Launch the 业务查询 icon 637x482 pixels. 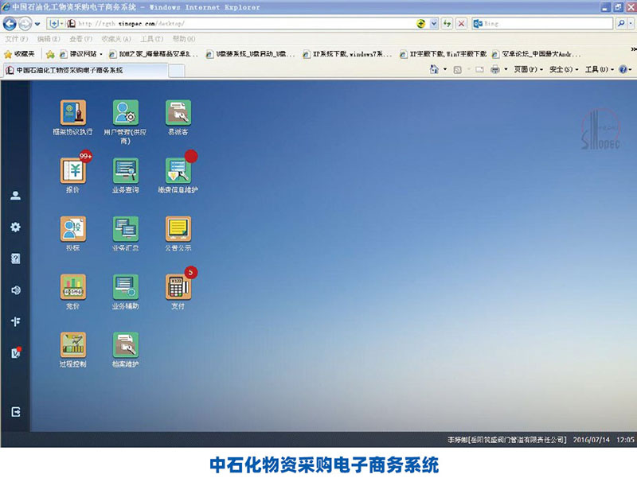point(125,171)
